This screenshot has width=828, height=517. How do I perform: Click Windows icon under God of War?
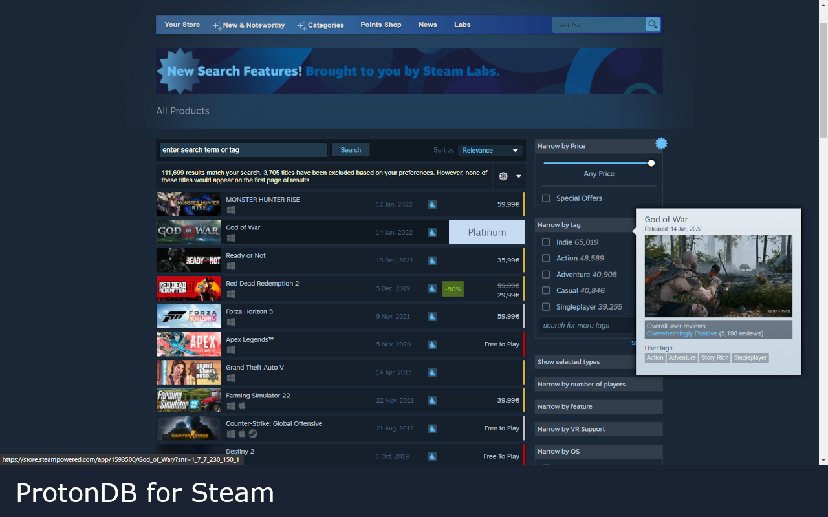231,238
